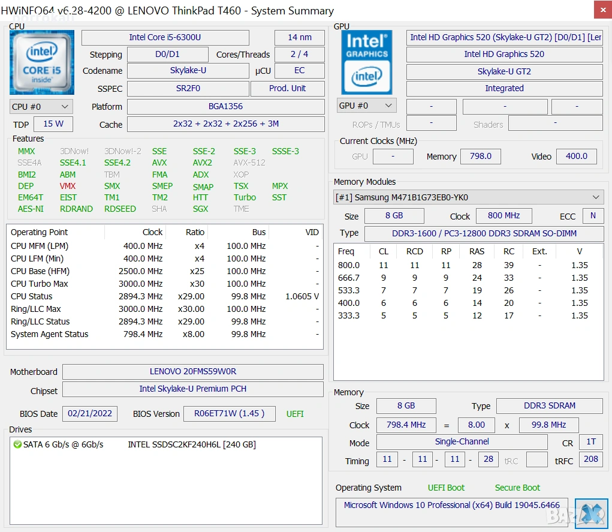Click the Intel HD Graphics 520 name field
The height and width of the screenshot is (532, 612).
pyautogui.click(x=504, y=54)
